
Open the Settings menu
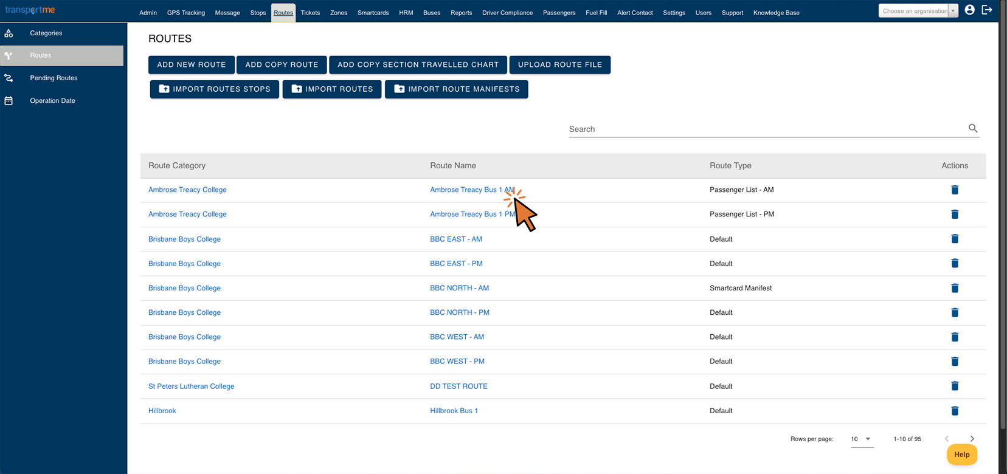tap(674, 13)
